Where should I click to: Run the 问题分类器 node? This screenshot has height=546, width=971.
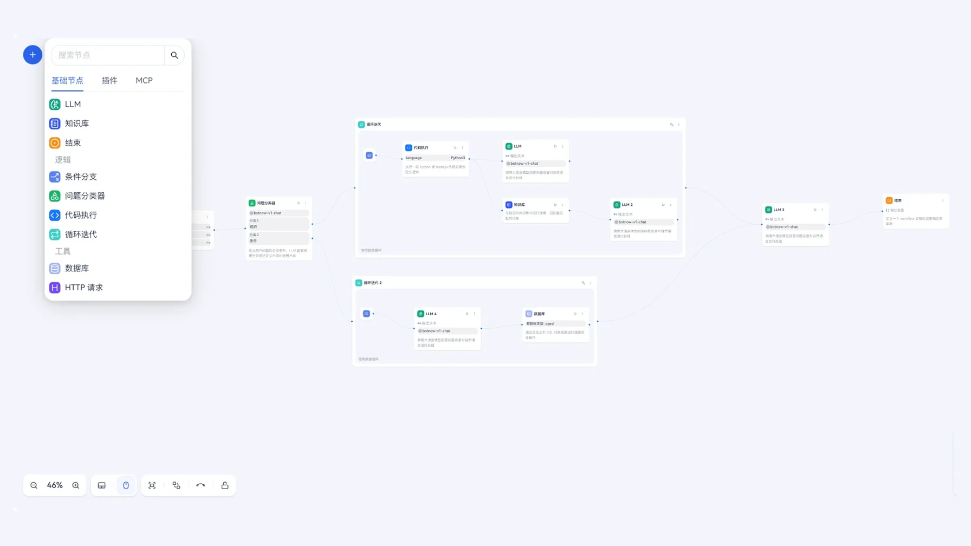(x=299, y=203)
